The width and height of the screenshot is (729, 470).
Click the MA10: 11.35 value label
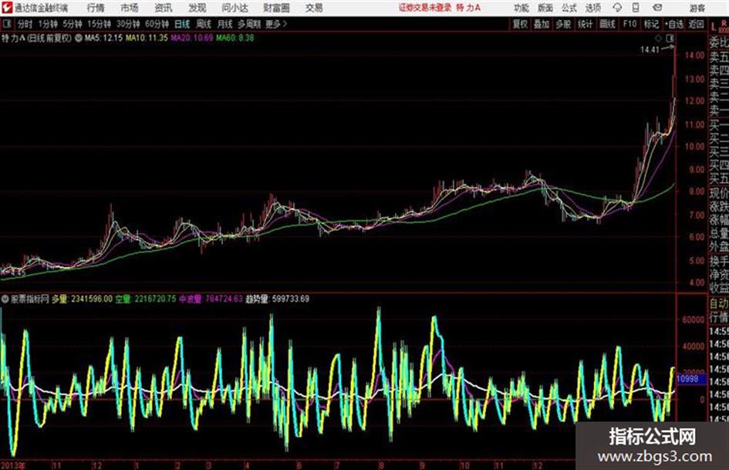coord(147,38)
